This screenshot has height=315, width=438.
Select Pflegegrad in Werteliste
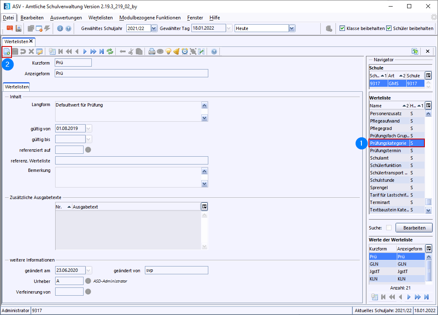point(397,128)
